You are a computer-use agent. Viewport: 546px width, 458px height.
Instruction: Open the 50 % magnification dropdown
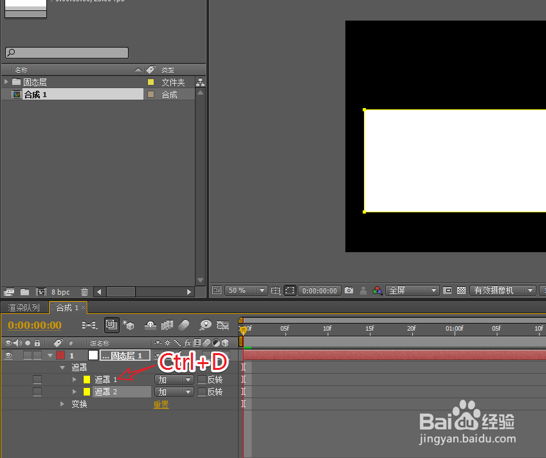click(x=246, y=291)
